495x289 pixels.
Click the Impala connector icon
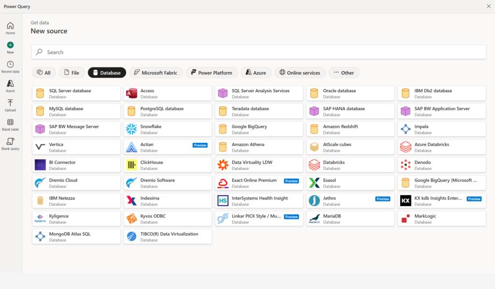406,129
